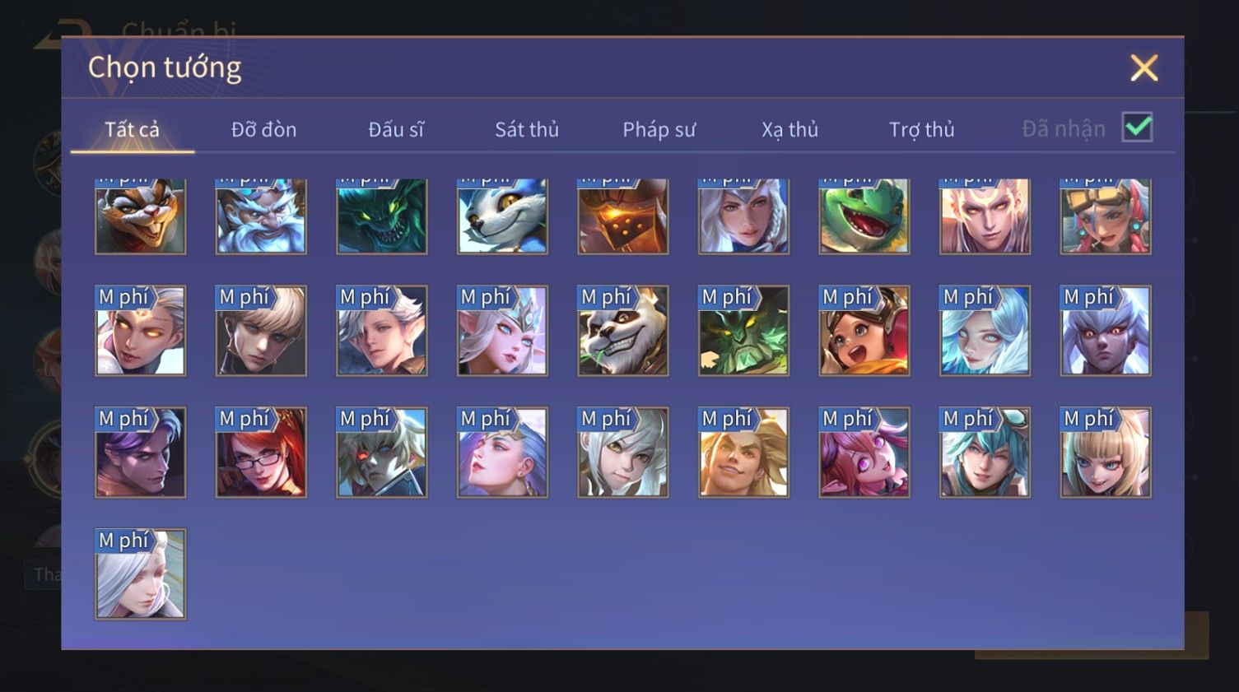Select the blonde girl with bangs
This screenshot has height=692, width=1239.
pyautogui.click(x=1106, y=453)
